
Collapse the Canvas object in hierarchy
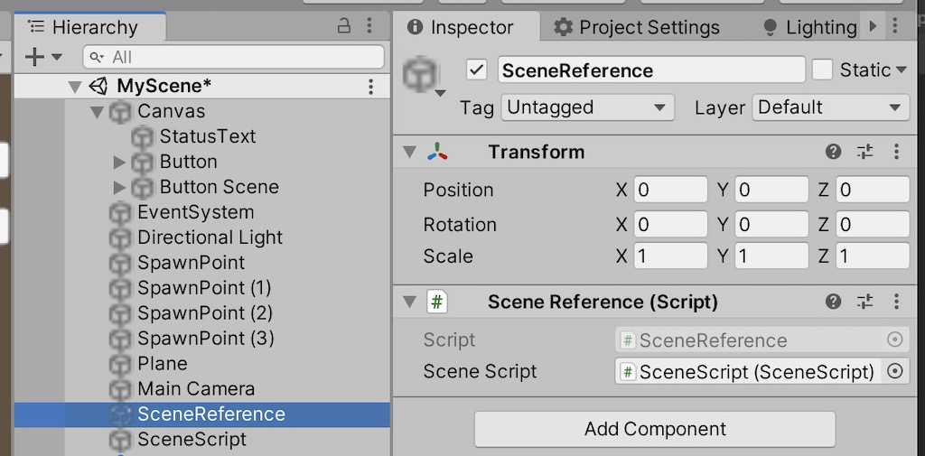pos(98,112)
